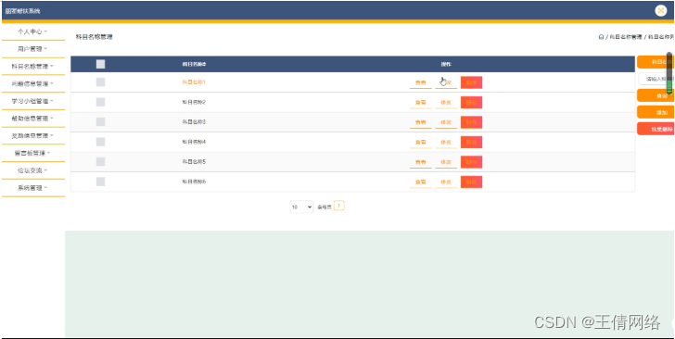Expand the 用户管理 sidebar menu
This screenshot has width=675, height=339.
coord(32,49)
